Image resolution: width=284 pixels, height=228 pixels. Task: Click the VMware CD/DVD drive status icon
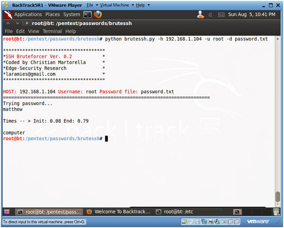(191, 222)
